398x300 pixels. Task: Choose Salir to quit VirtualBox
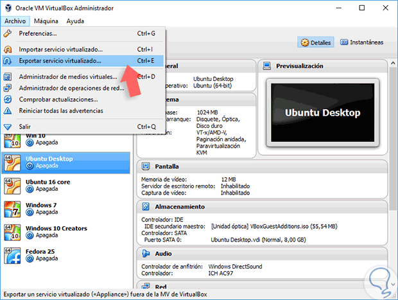point(83,127)
